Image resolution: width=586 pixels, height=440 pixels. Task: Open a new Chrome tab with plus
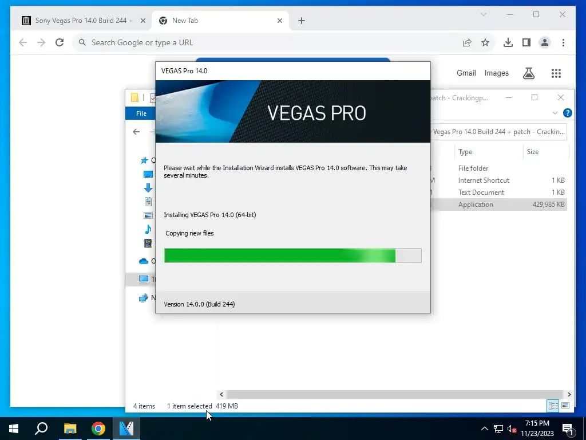tap(302, 21)
